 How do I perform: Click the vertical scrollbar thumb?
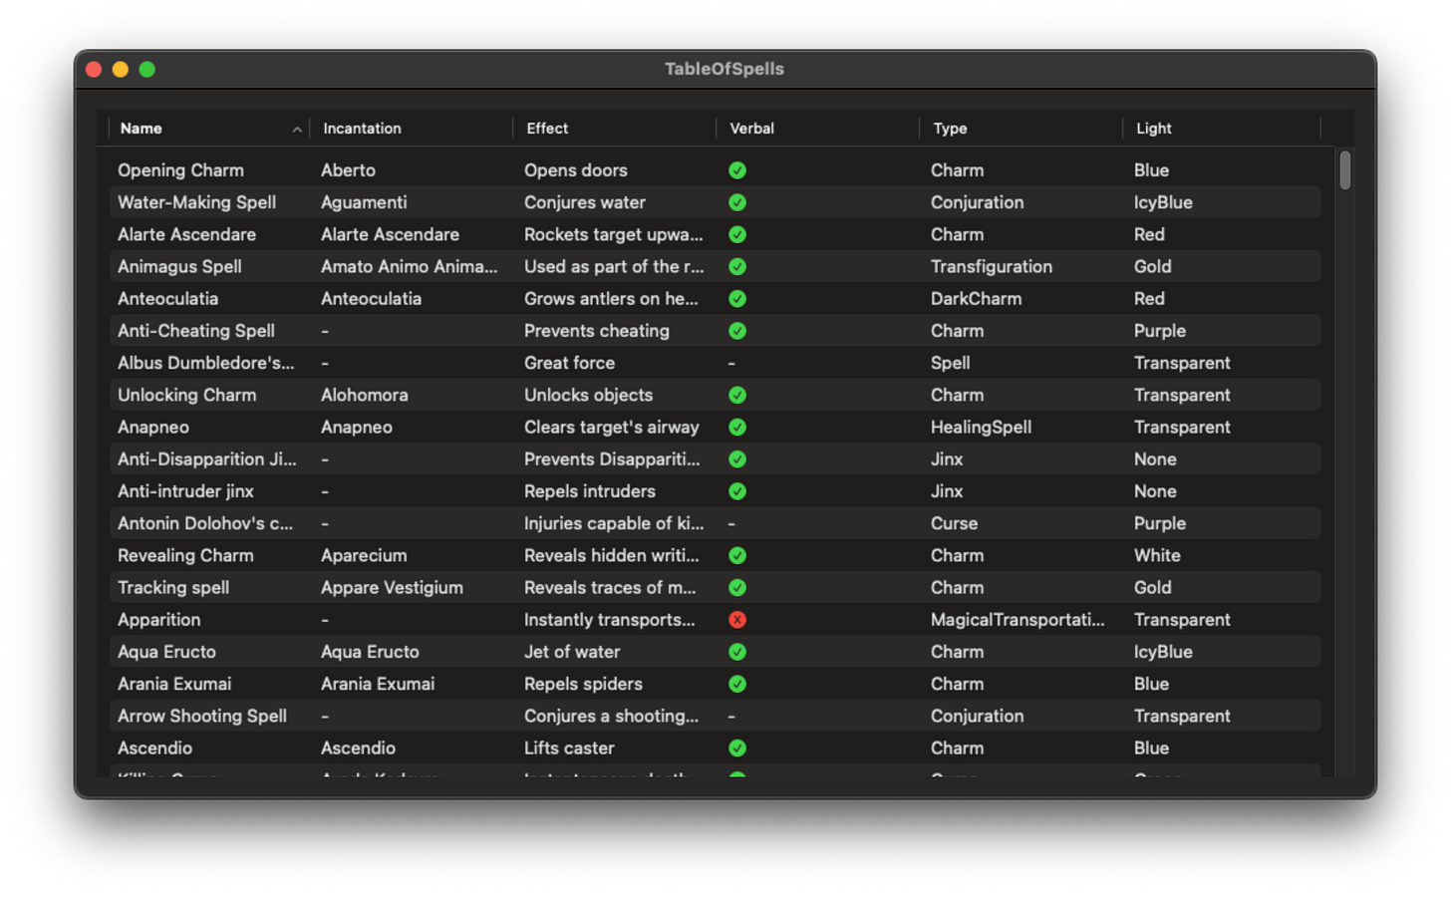tap(1345, 169)
